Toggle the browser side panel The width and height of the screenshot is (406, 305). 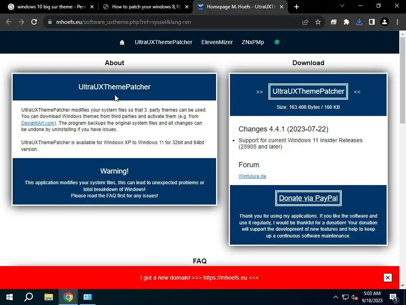372,22
